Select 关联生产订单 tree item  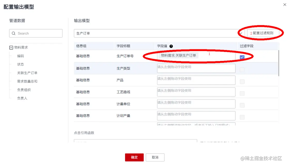pyautogui.click(x=27, y=73)
